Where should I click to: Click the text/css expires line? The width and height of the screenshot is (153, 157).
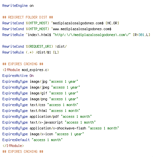click(x=40, y=105)
